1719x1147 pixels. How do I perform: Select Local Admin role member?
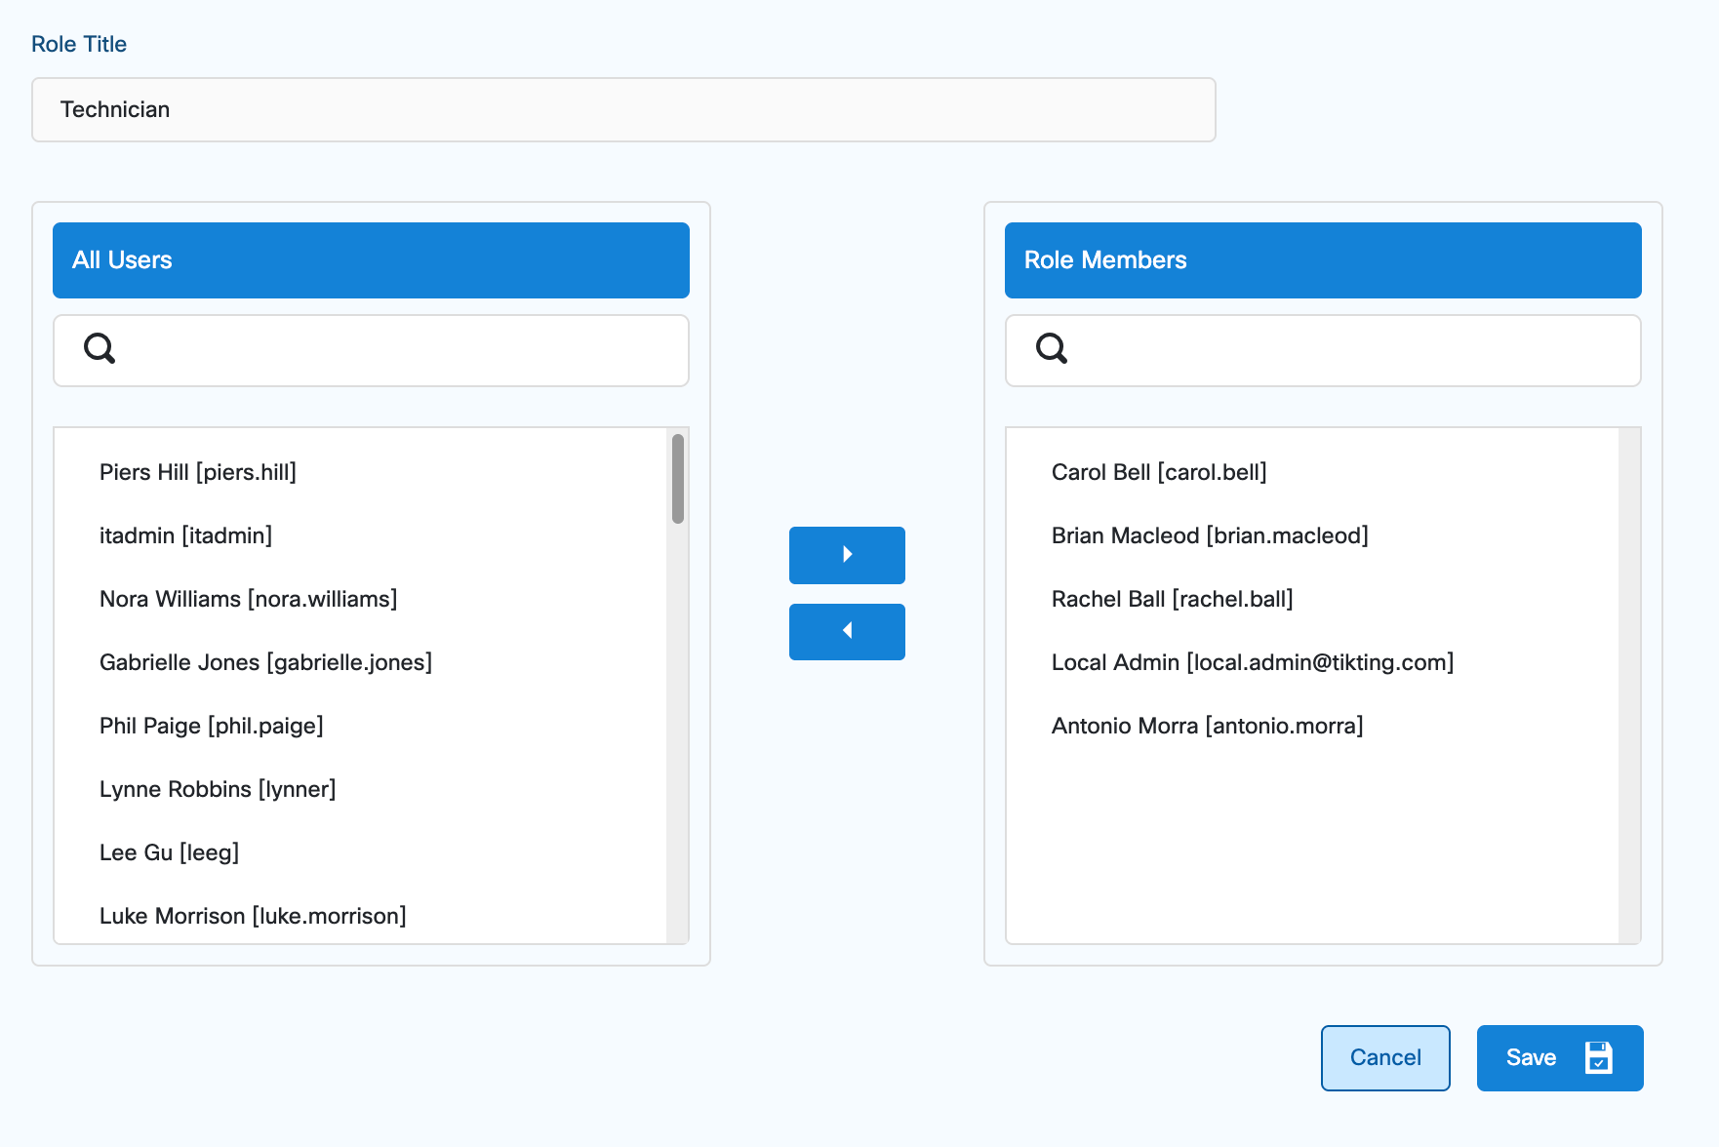1253,662
